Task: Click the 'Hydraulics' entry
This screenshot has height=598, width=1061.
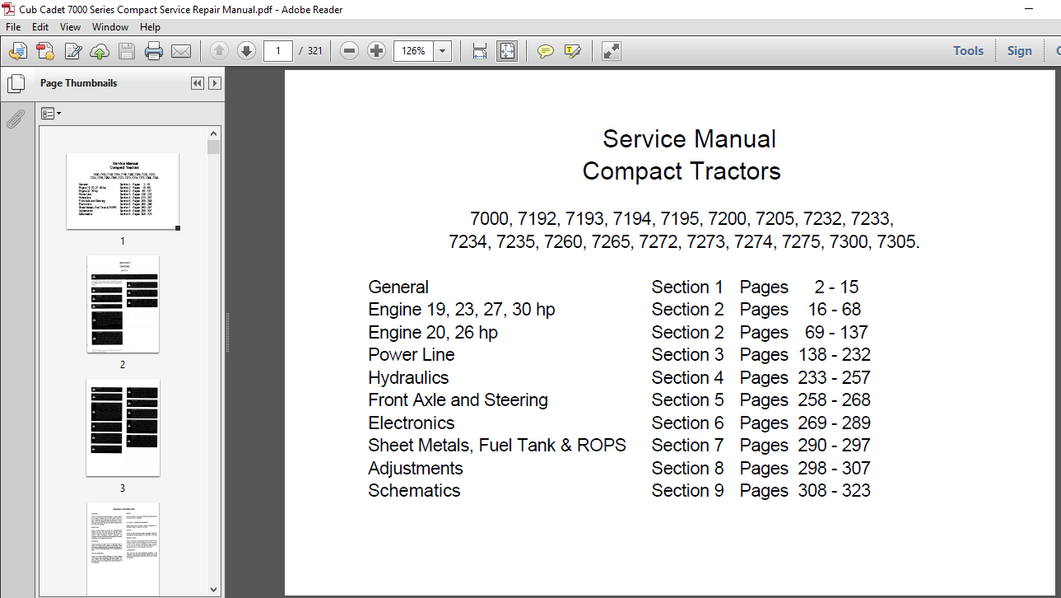Action: point(408,378)
